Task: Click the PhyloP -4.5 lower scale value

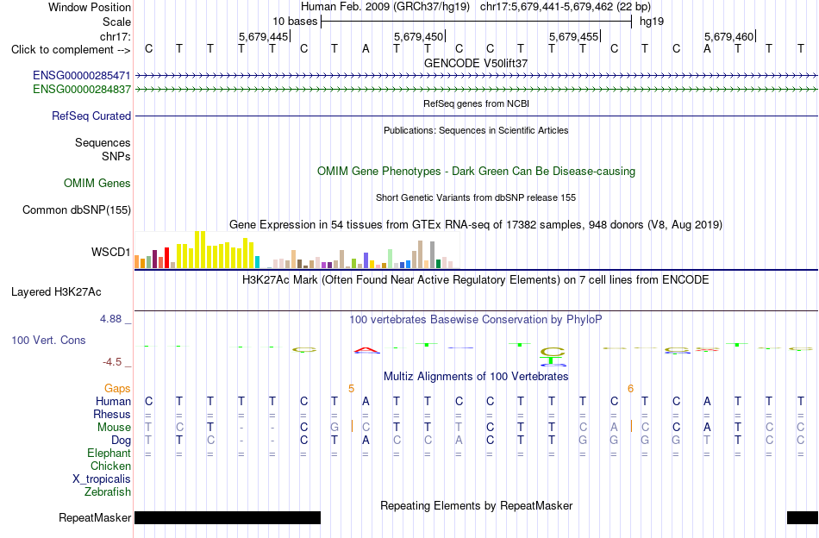Action: point(112,361)
